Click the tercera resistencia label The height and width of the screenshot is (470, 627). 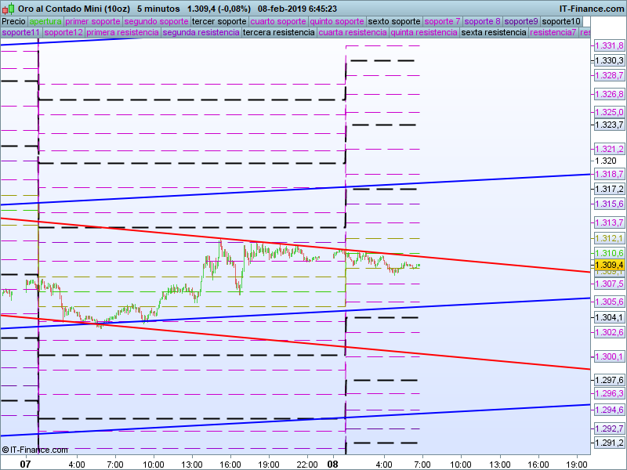[279, 32]
